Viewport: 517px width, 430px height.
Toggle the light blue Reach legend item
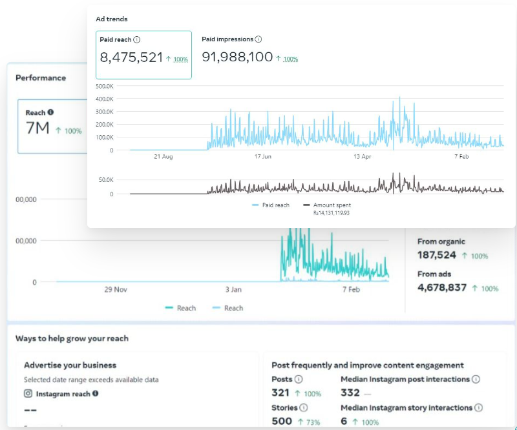click(228, 308)
